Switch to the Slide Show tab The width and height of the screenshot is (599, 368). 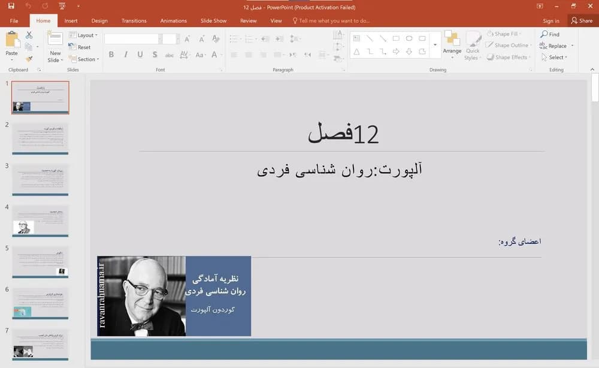(214, 20)
